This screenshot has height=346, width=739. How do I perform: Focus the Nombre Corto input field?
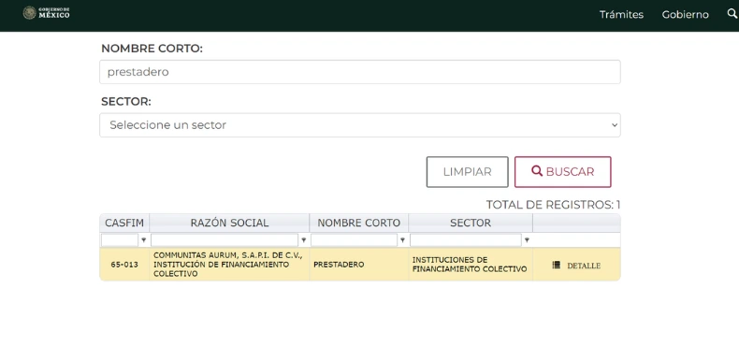pos(359,72)
